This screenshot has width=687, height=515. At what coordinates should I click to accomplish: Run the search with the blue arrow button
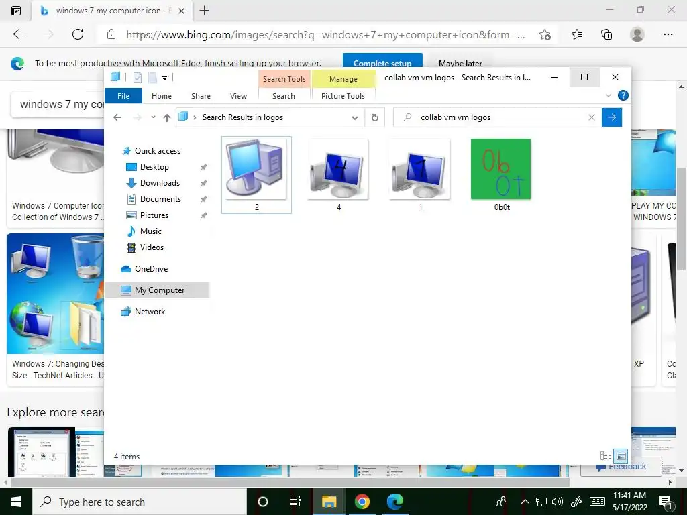tap(612, 117)
